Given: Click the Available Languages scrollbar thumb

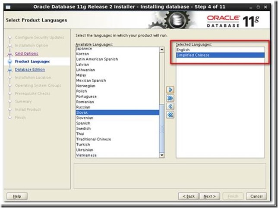Looking at the screenshot, I should click(162, 129).
